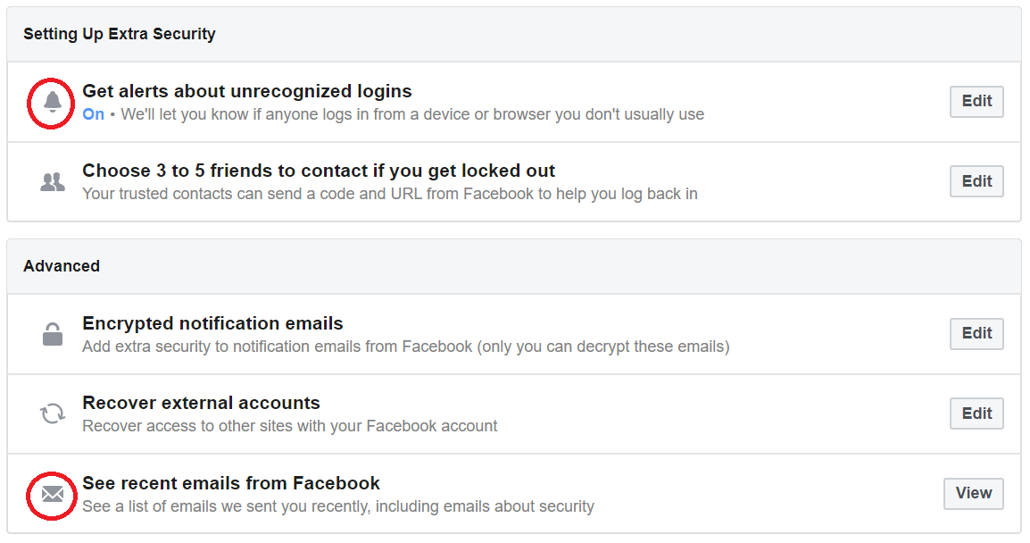
Task: Click the trusted contacts description about code and URL
Action: (390, 194)
